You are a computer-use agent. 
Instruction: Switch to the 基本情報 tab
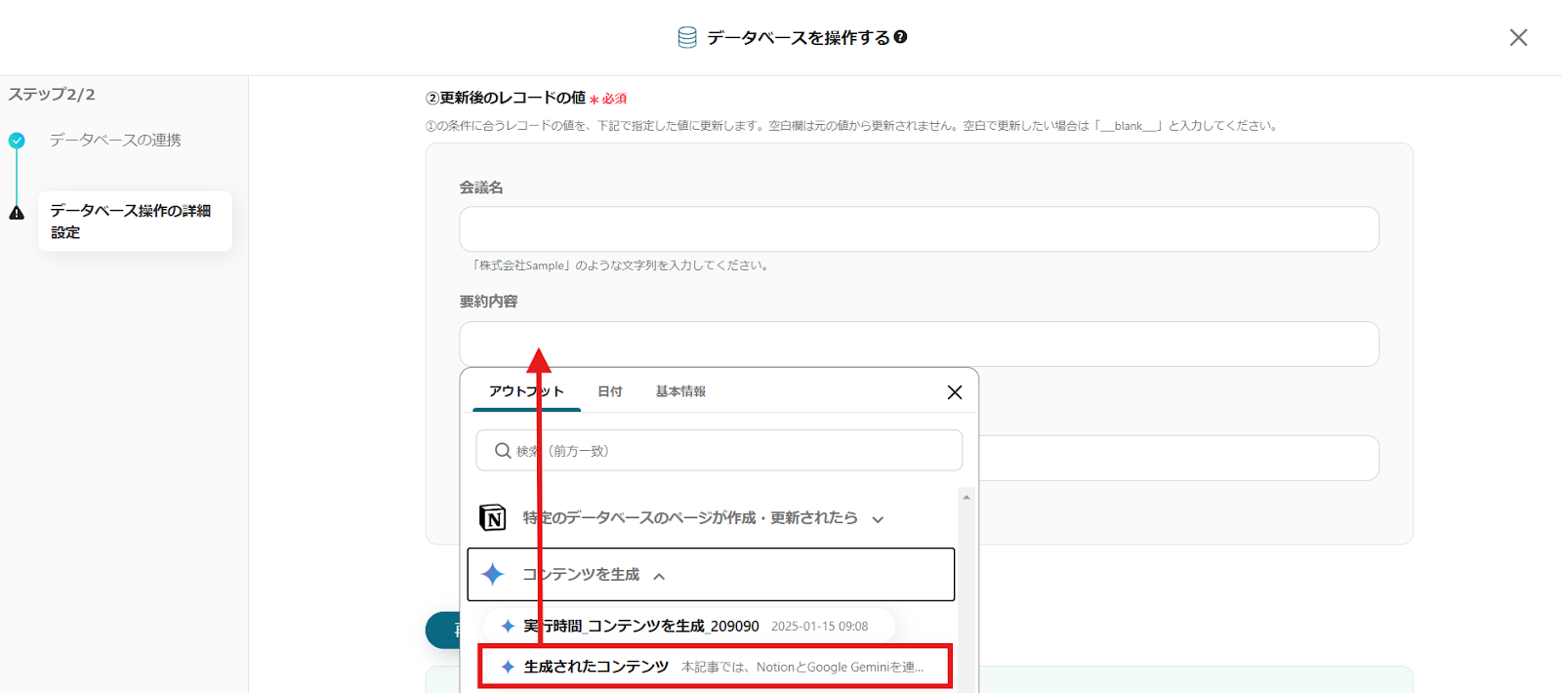pyautogui.click(x=680, y=391)
